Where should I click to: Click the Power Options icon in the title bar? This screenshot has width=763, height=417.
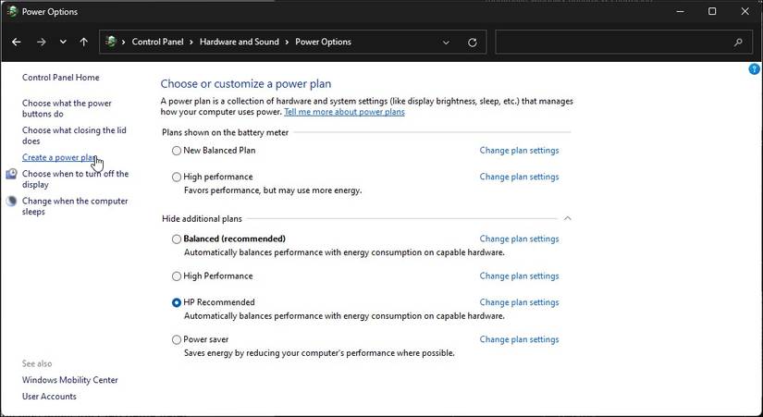pyautogui.click(x=11, y=11)
